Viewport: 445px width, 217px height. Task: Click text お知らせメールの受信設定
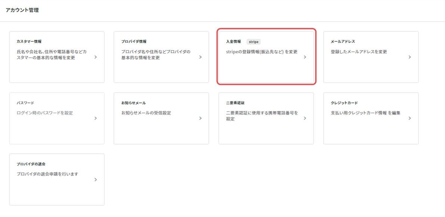[146, 113]
